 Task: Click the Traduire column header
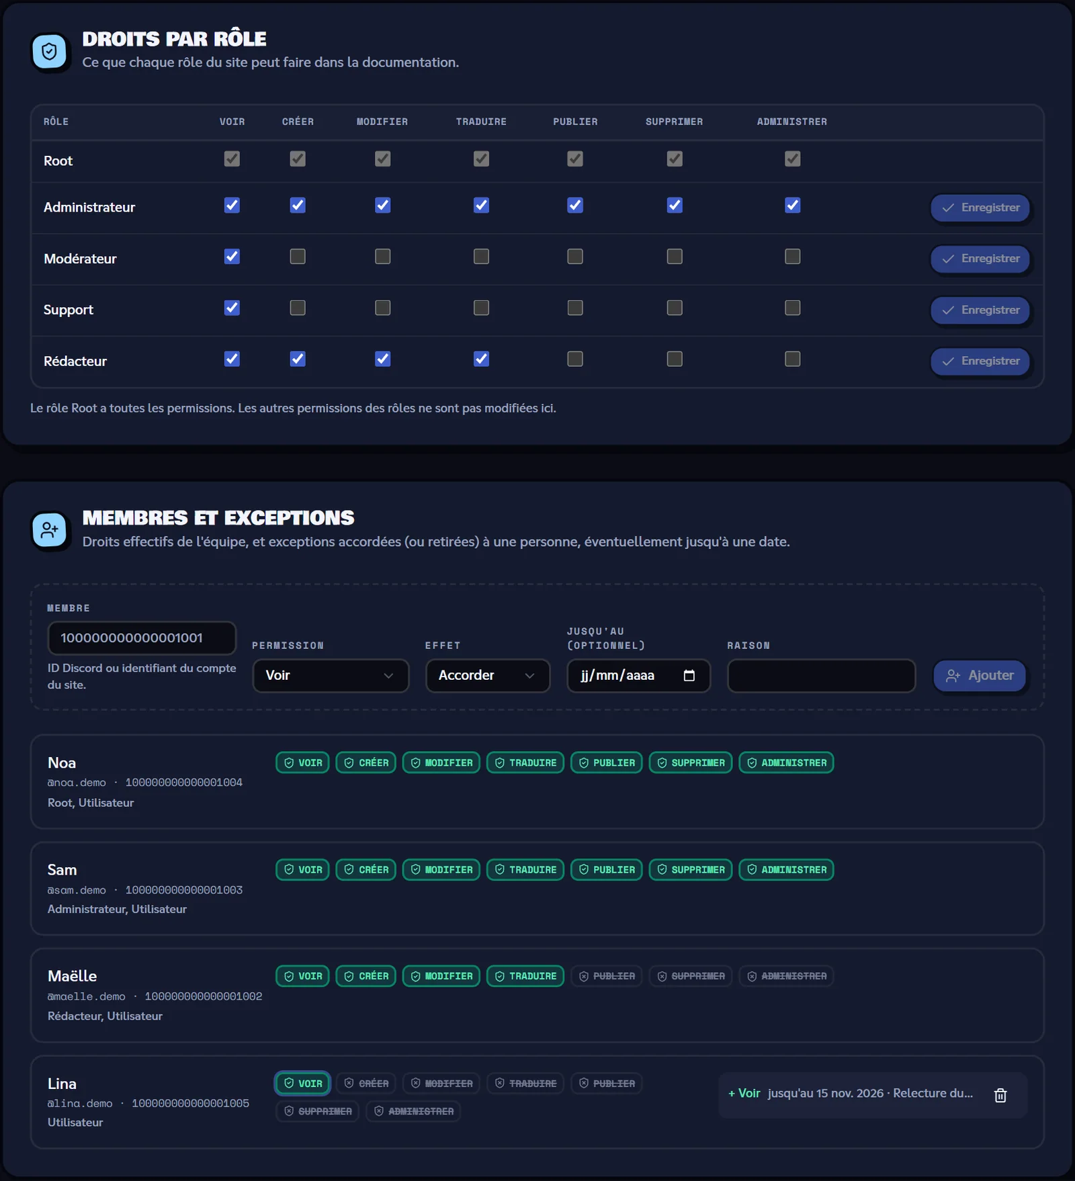click(481, 122)
